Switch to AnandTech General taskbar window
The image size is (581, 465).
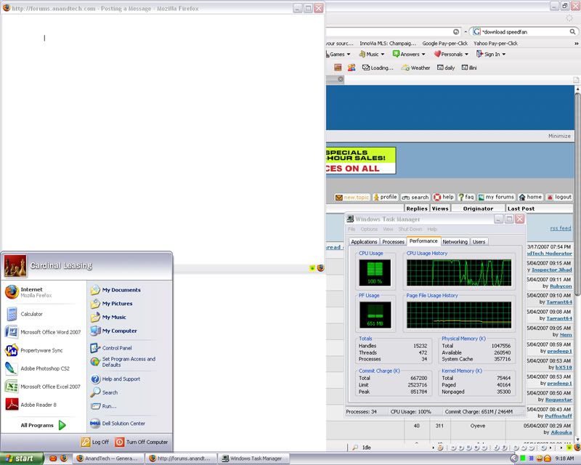[107, 458]
